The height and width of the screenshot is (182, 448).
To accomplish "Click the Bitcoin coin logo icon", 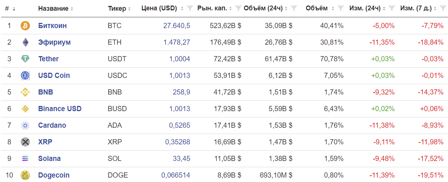I will [25, 26].
